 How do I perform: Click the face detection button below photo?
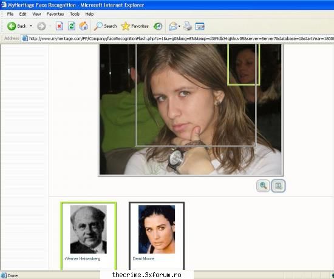[x=278, y=186]
